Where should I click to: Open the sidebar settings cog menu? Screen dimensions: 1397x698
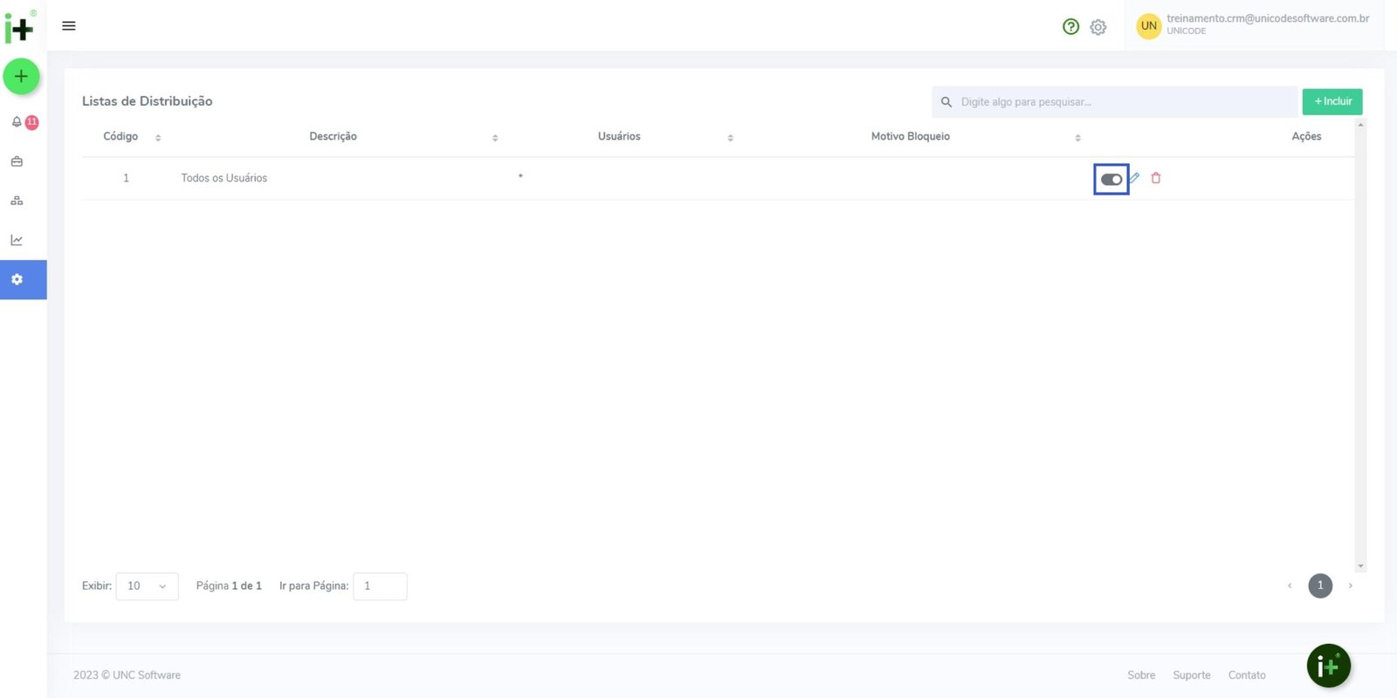click(17, 280)
